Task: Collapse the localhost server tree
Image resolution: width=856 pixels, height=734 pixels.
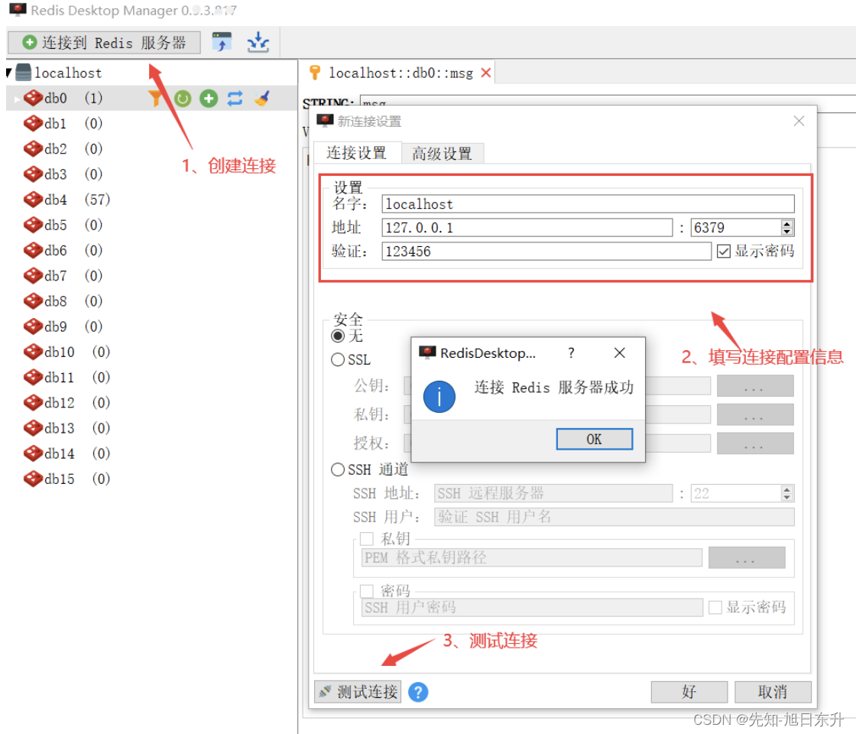Action: point(9,72)
